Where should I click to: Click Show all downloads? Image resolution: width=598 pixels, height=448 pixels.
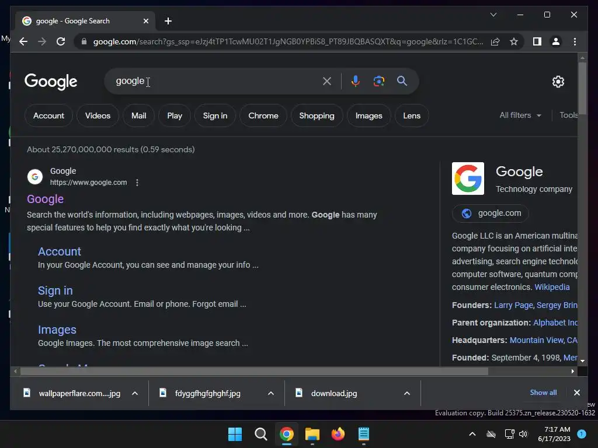(x=543, y=393)
